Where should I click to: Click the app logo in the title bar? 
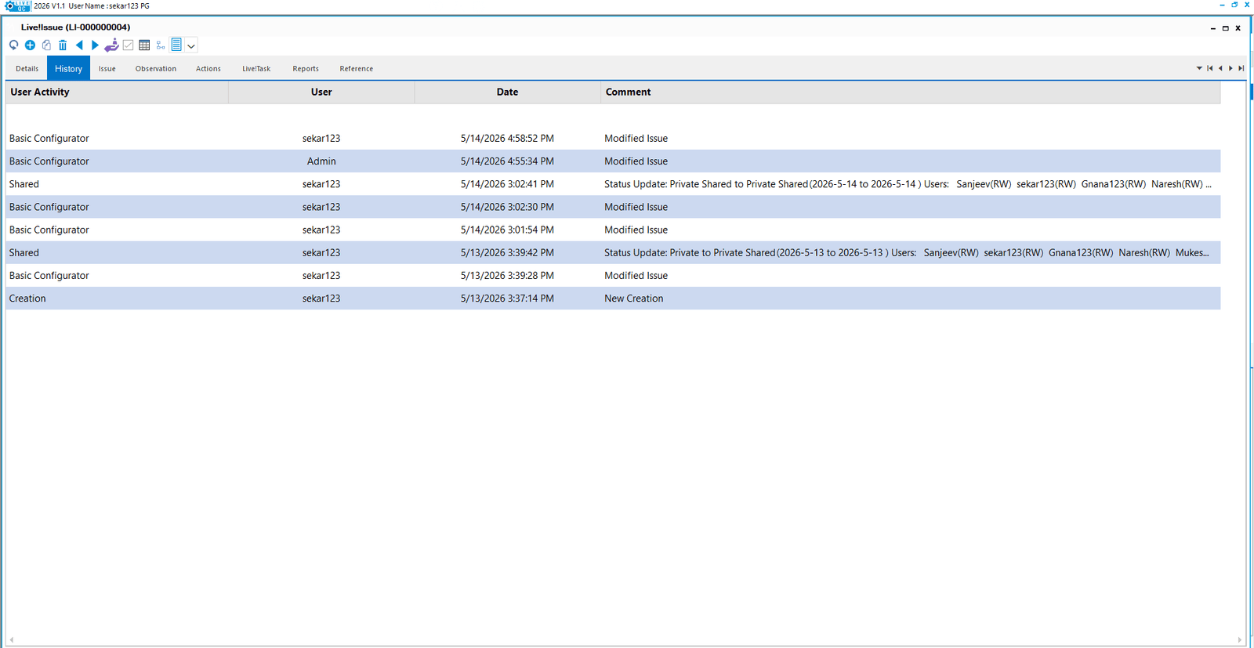[18, 5]
